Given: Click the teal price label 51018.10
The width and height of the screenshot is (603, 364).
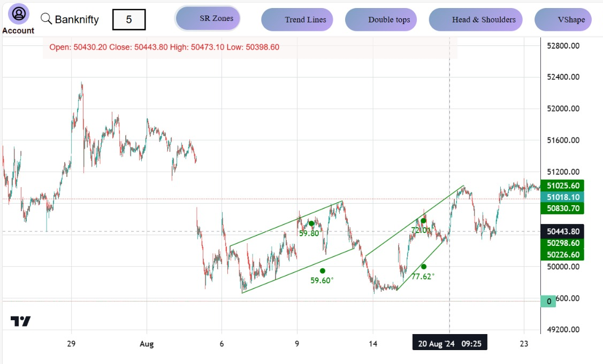Looking at the screenshot, I should click(562, 197).
